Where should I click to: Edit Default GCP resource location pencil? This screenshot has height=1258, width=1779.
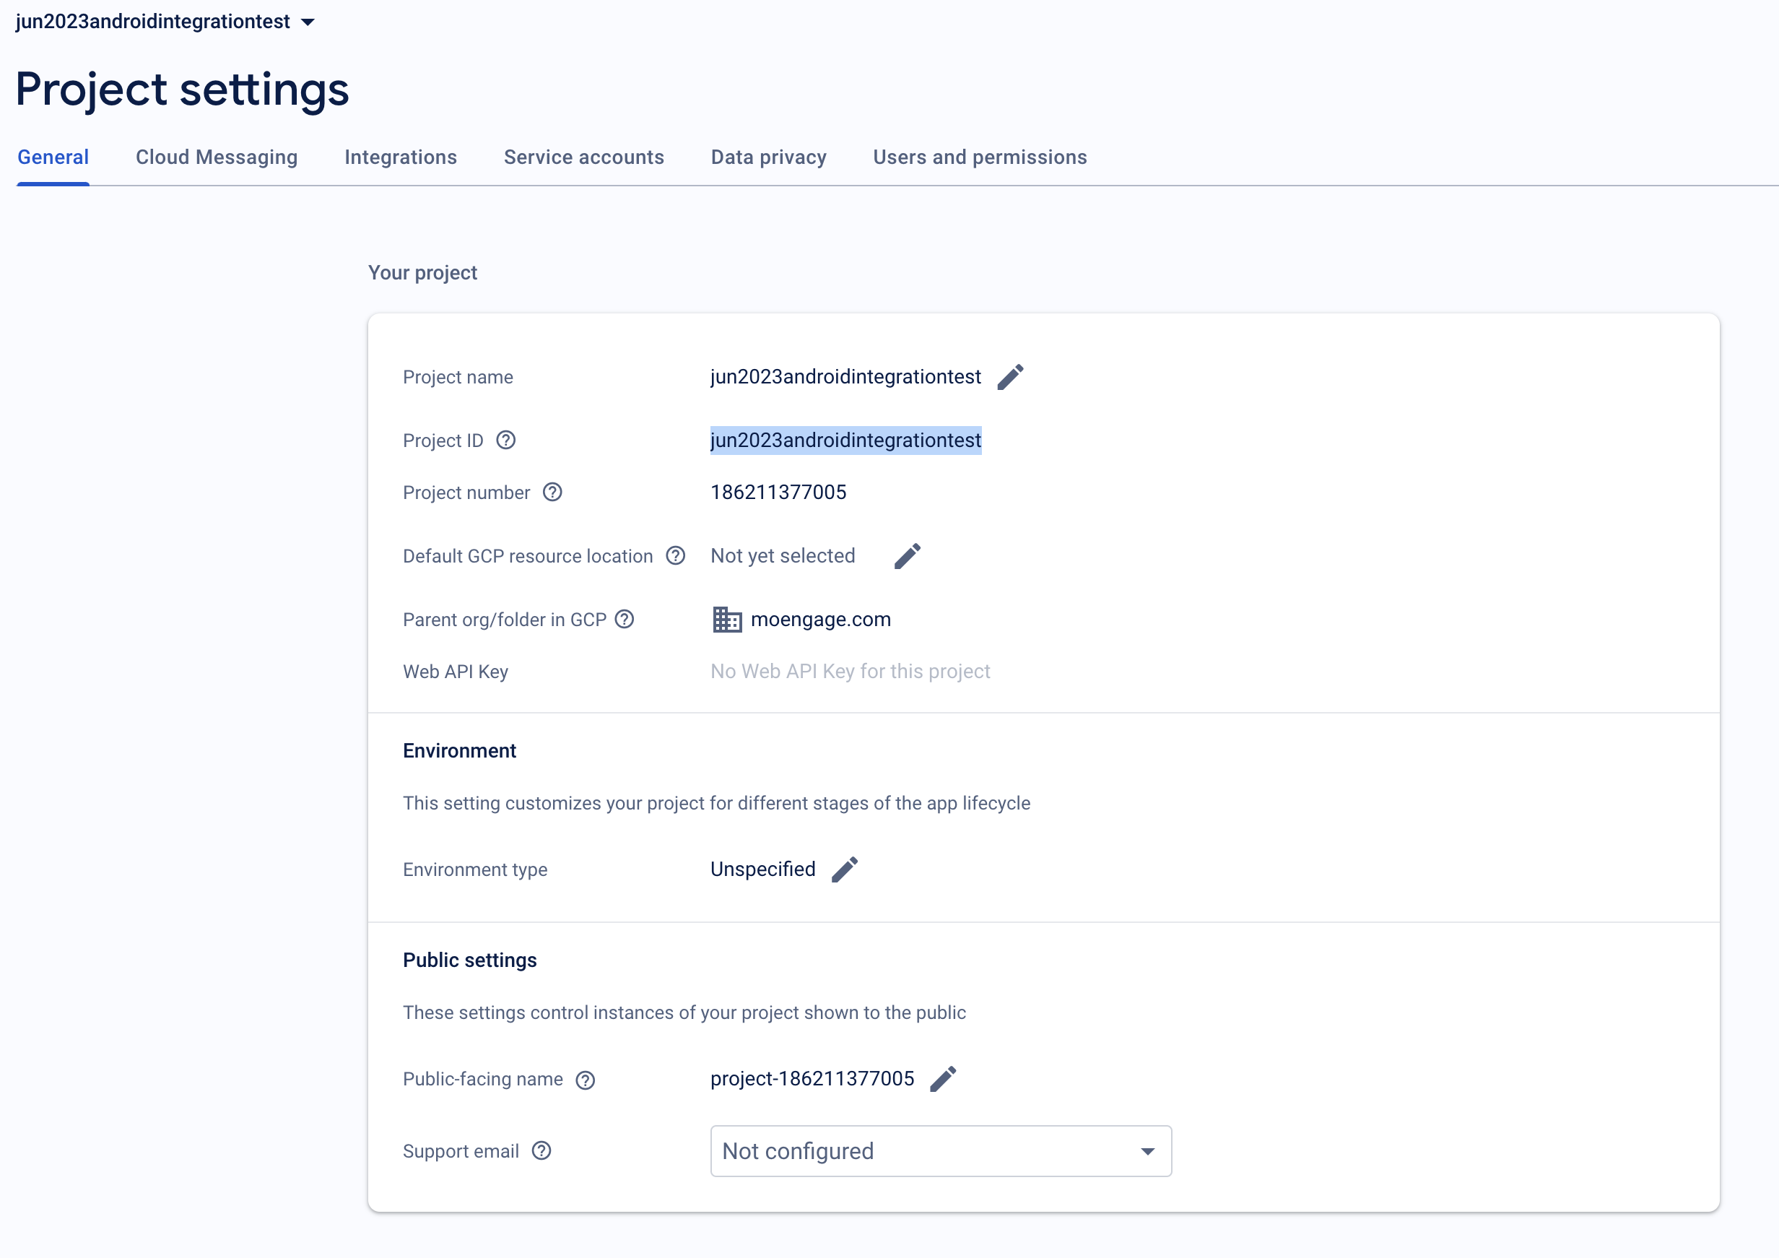click(908, 556)
